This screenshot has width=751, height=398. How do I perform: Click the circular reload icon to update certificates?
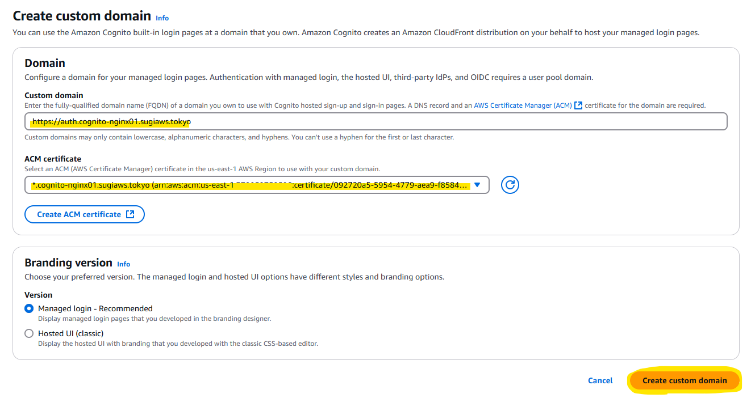510,185
